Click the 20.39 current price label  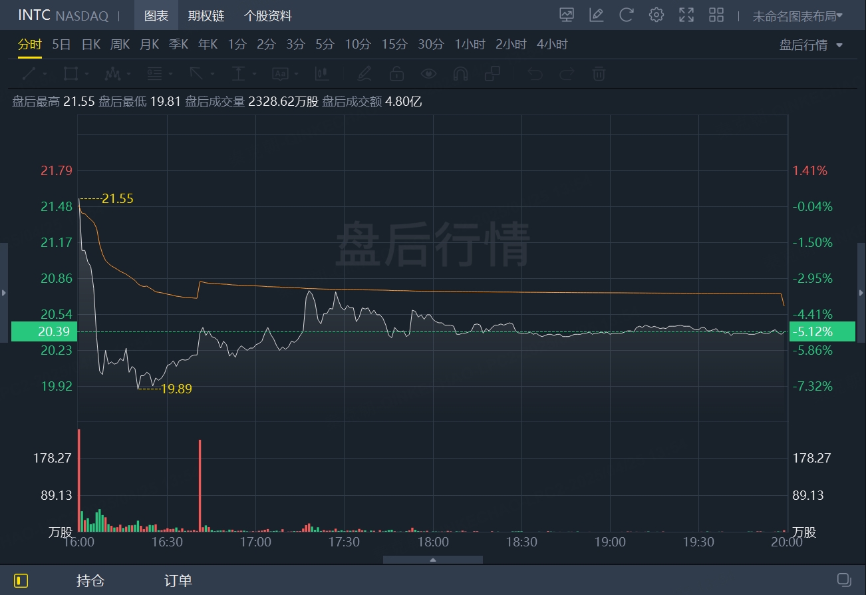tap(44, 331)
